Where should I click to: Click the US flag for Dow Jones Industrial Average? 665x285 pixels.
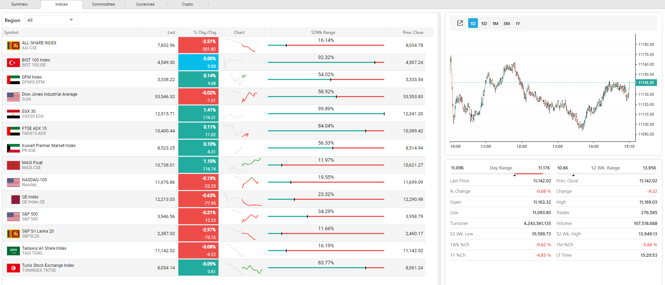[x=13, y=97]
